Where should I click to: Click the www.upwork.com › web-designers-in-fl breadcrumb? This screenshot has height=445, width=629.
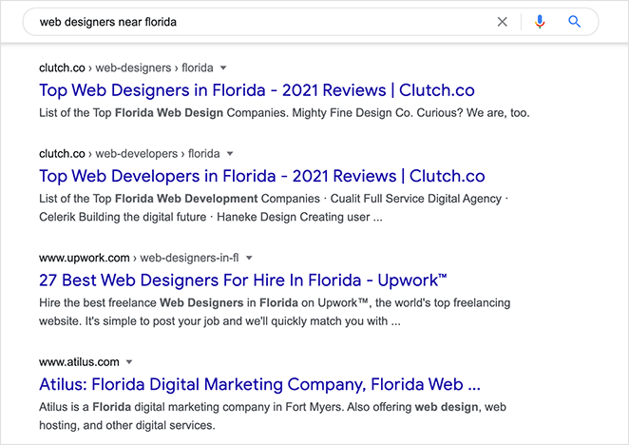pos(139,258)
